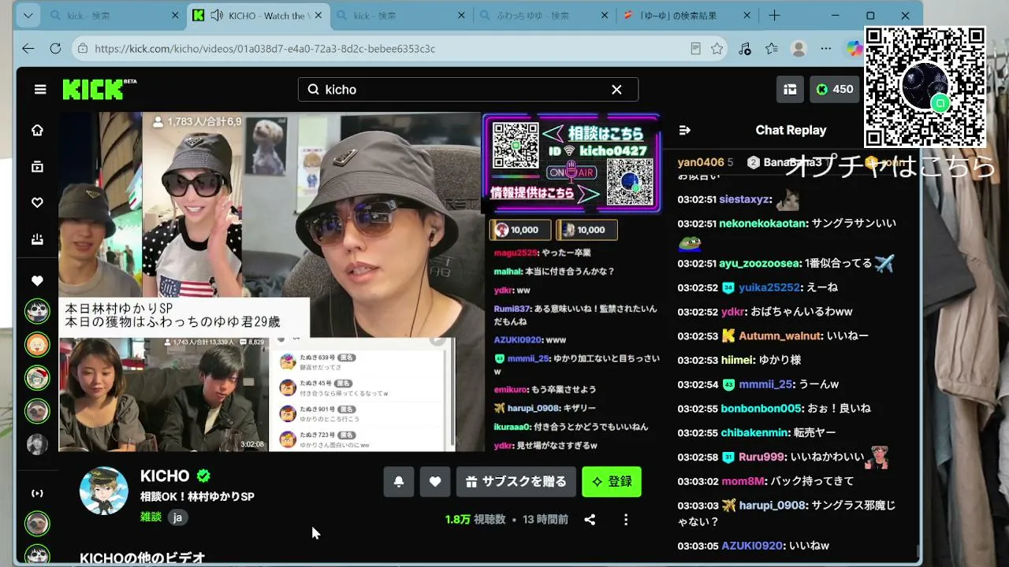Focus the Kick search field
Image resolution: width=1009 pixels, height=567 pixels.
(468, 90)
